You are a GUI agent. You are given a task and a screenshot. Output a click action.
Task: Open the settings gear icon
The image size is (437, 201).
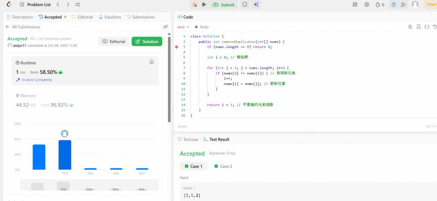click(367, 4)
